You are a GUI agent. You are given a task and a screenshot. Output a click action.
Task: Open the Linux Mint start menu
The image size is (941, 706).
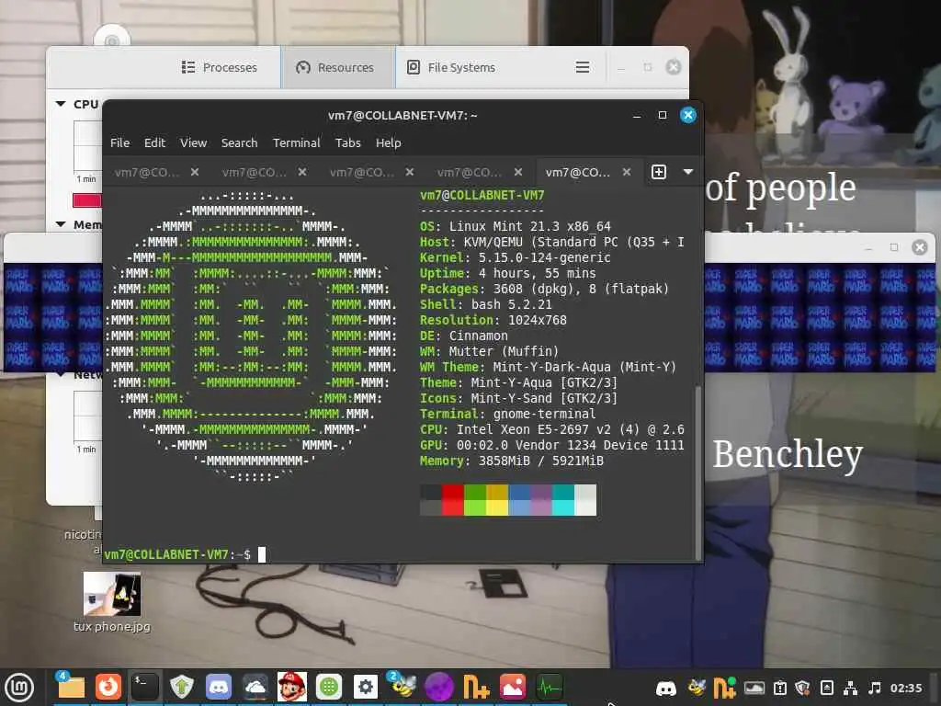[x=19, y=687]
